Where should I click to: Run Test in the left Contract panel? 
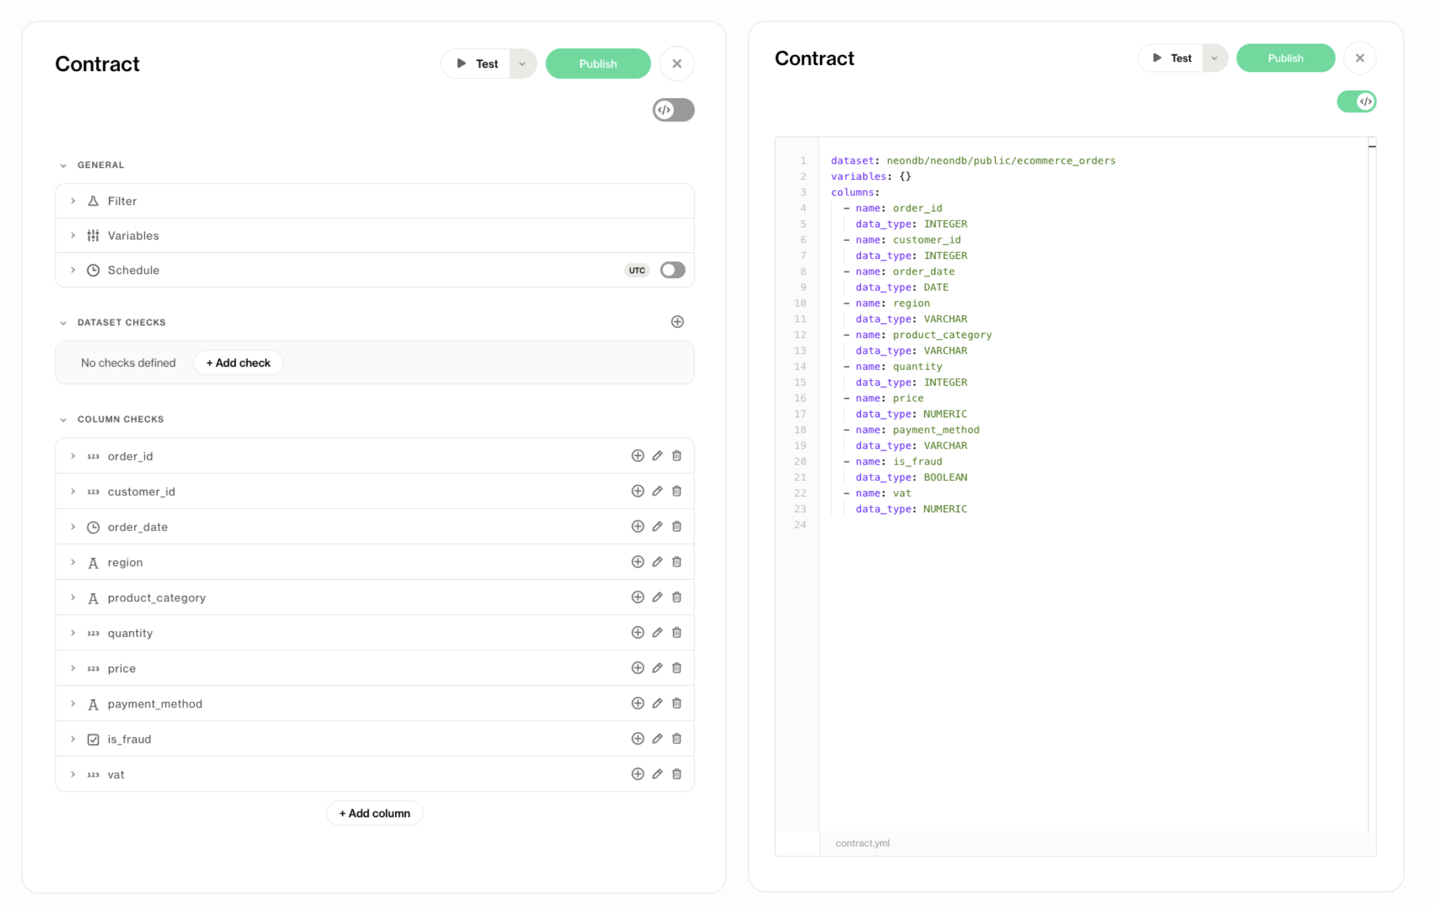pyautogui.click(x=476, y=64)
